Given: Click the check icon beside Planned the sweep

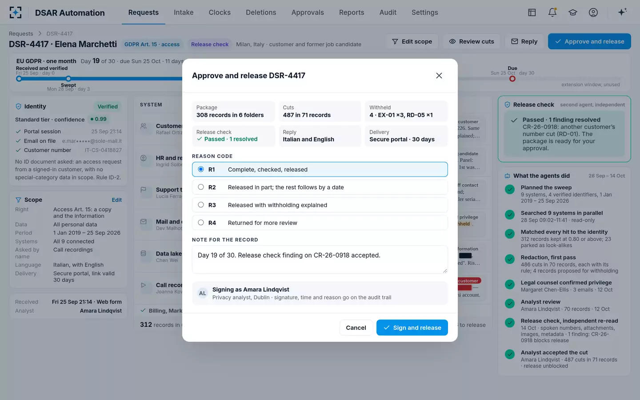Looking at the screenshot, I should tap(510, 190).
